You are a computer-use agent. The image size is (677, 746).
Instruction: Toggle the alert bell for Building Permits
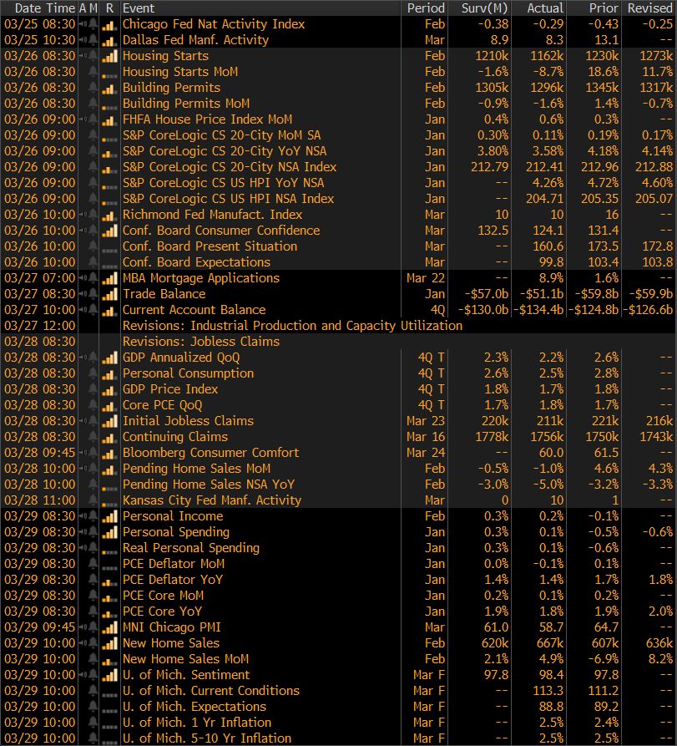pos(94,88)
